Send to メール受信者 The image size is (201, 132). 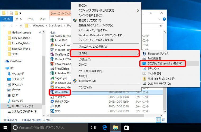point(170,74)
